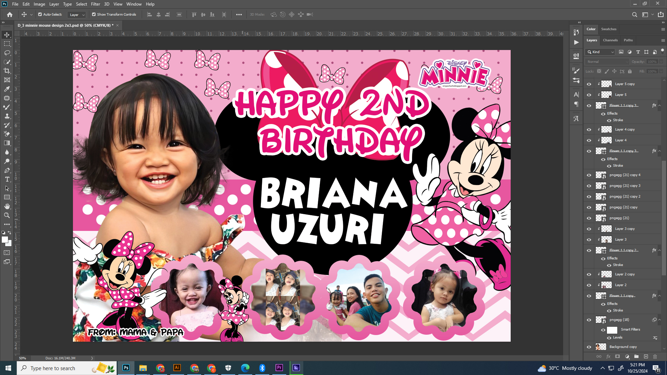Switch to the Swatches tab
This screenshot has width=667, height=375.
point(609,29)
